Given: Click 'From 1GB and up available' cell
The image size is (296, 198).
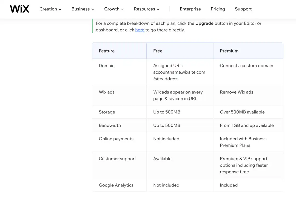Looking at the screenshot, I should coord(248,125).
